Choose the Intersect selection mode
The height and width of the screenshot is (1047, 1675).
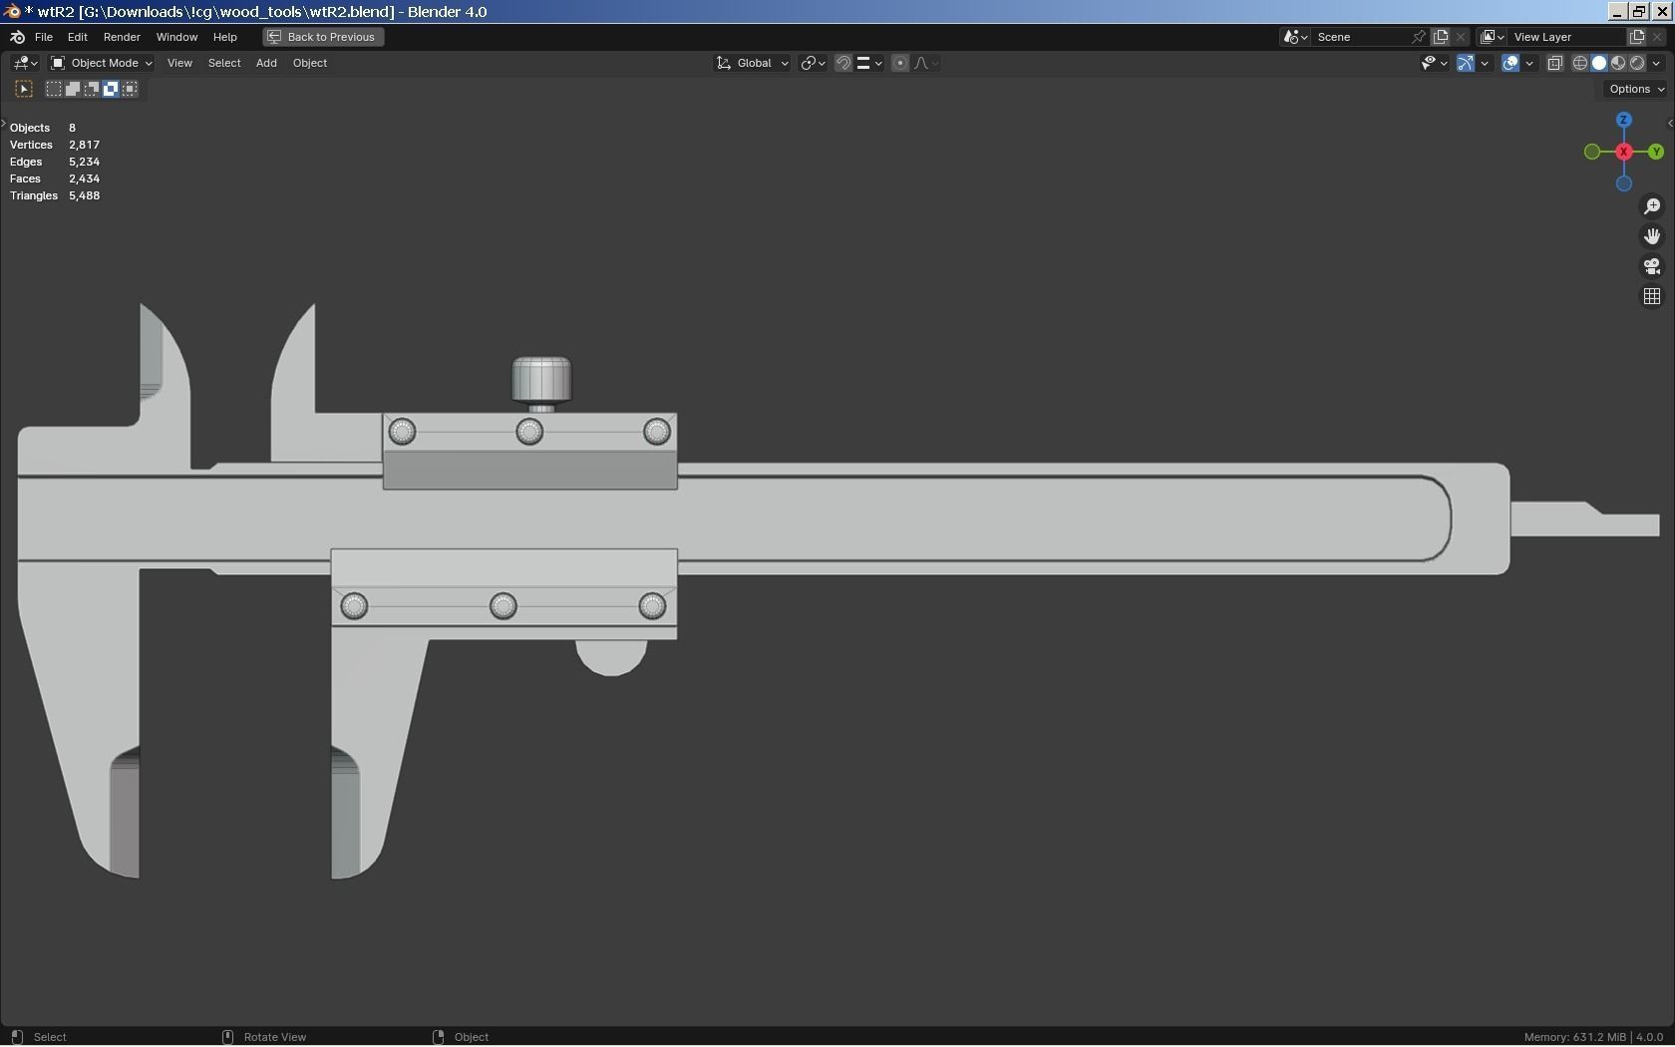[130, 89]
